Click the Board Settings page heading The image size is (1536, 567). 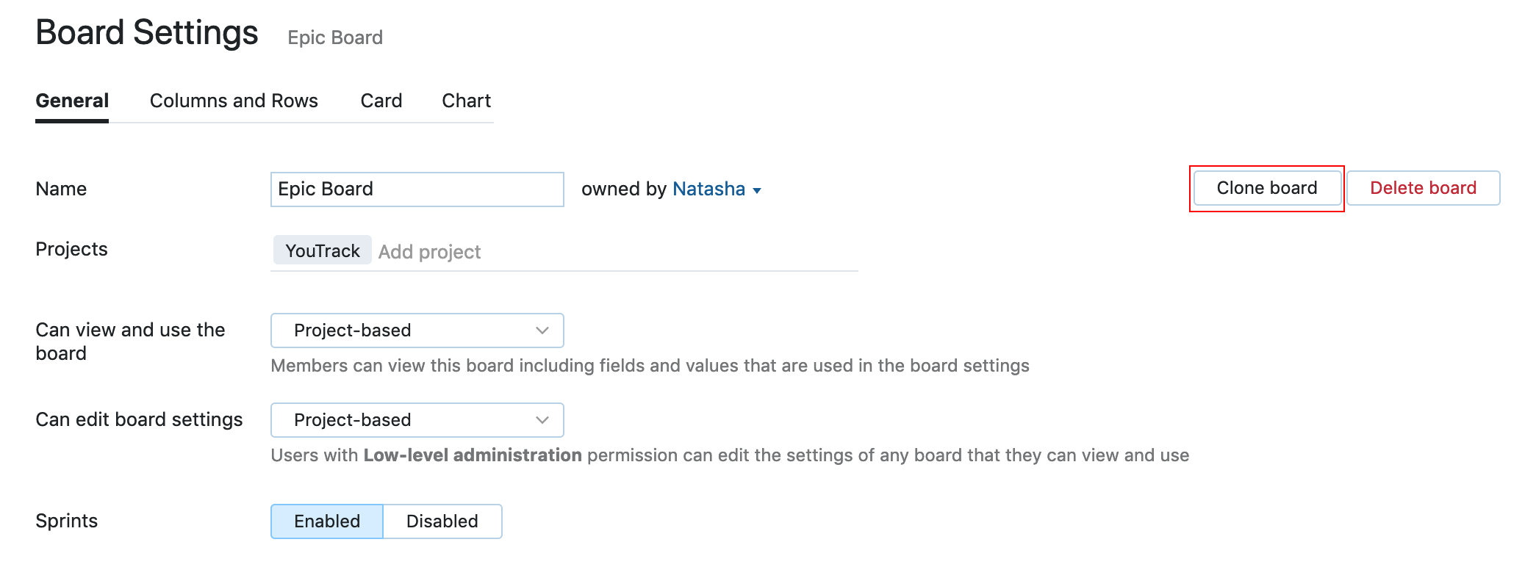(x=147, y=32)
